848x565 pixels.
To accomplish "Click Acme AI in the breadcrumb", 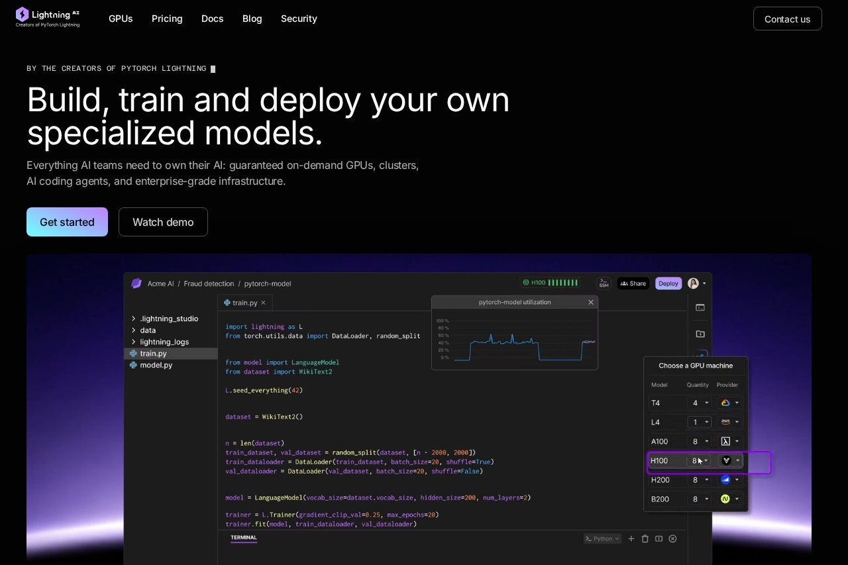I will pos(160,283).
